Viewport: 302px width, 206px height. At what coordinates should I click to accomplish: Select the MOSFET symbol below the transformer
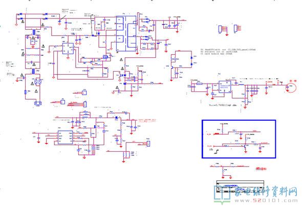click(x=105, y=57)
